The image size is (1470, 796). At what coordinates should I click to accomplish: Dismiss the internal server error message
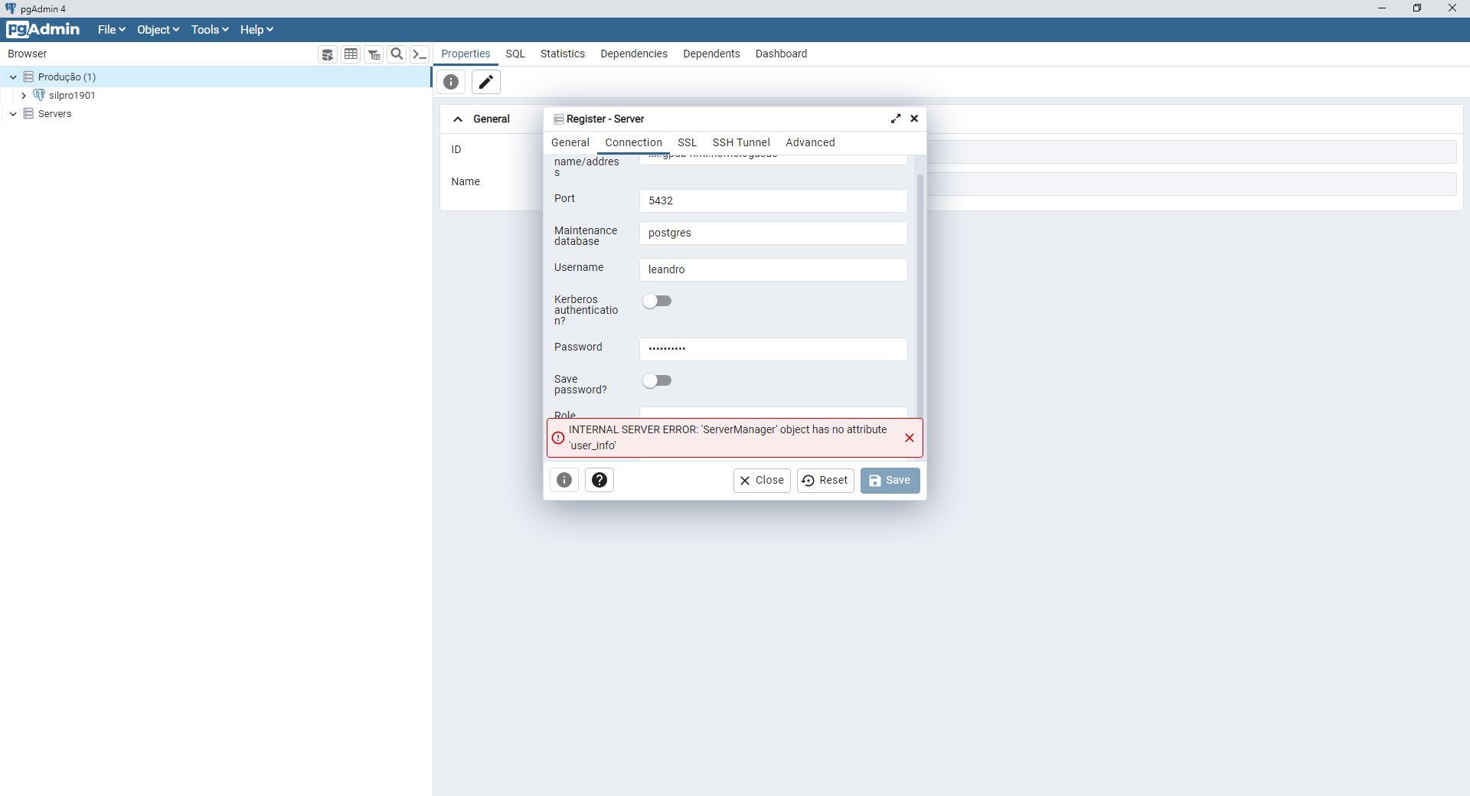click(x=910, y=438)
